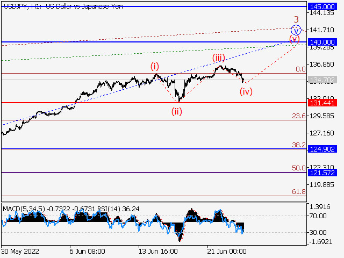Viewport: 344px width, 258px height.
Task: Select the grey current price label 134.702
Action: [322, 80]
